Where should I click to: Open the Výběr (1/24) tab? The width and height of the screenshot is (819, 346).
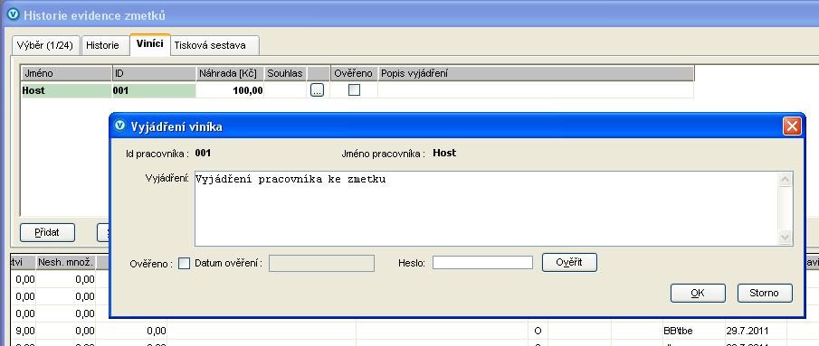45,45
